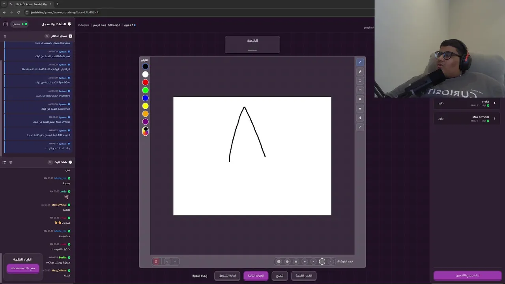Click the browser address bar URL

[x=65, y=12]
